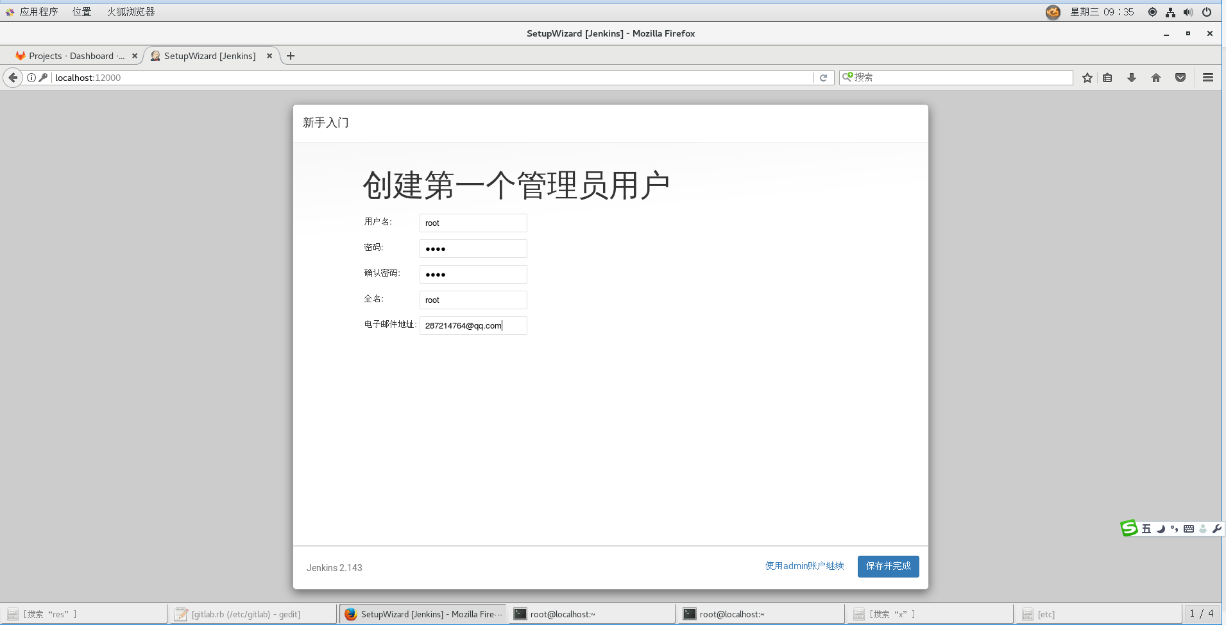Click the 保存并完成 button
The height and width of the screenshot is (625, 1226).
[x=888, y=566]
